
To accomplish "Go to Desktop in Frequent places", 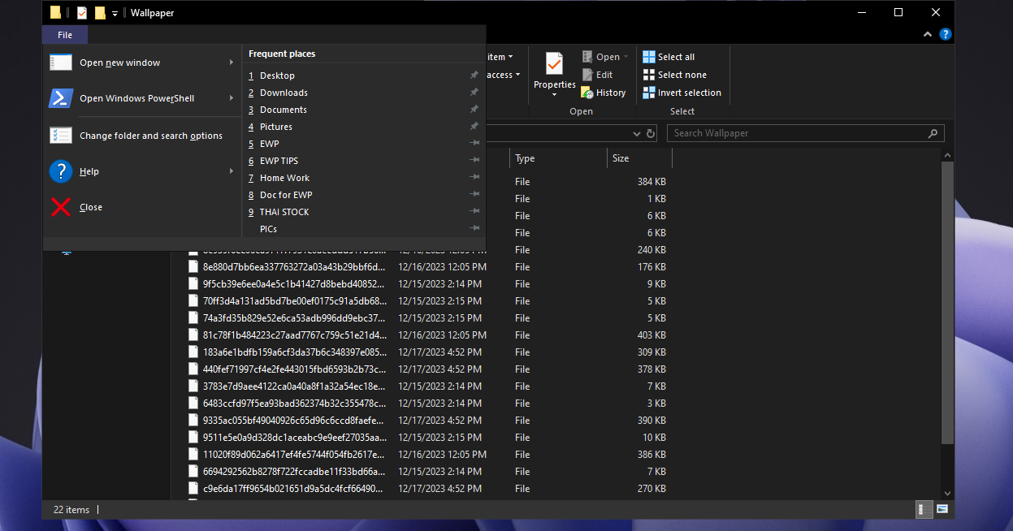I will point(364,76).
